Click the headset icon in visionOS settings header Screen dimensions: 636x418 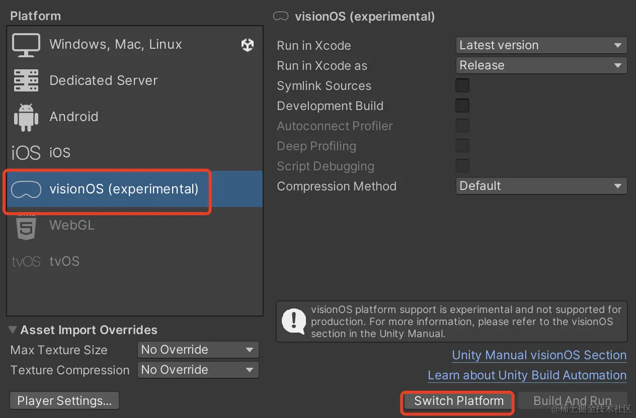coord(281,16)
